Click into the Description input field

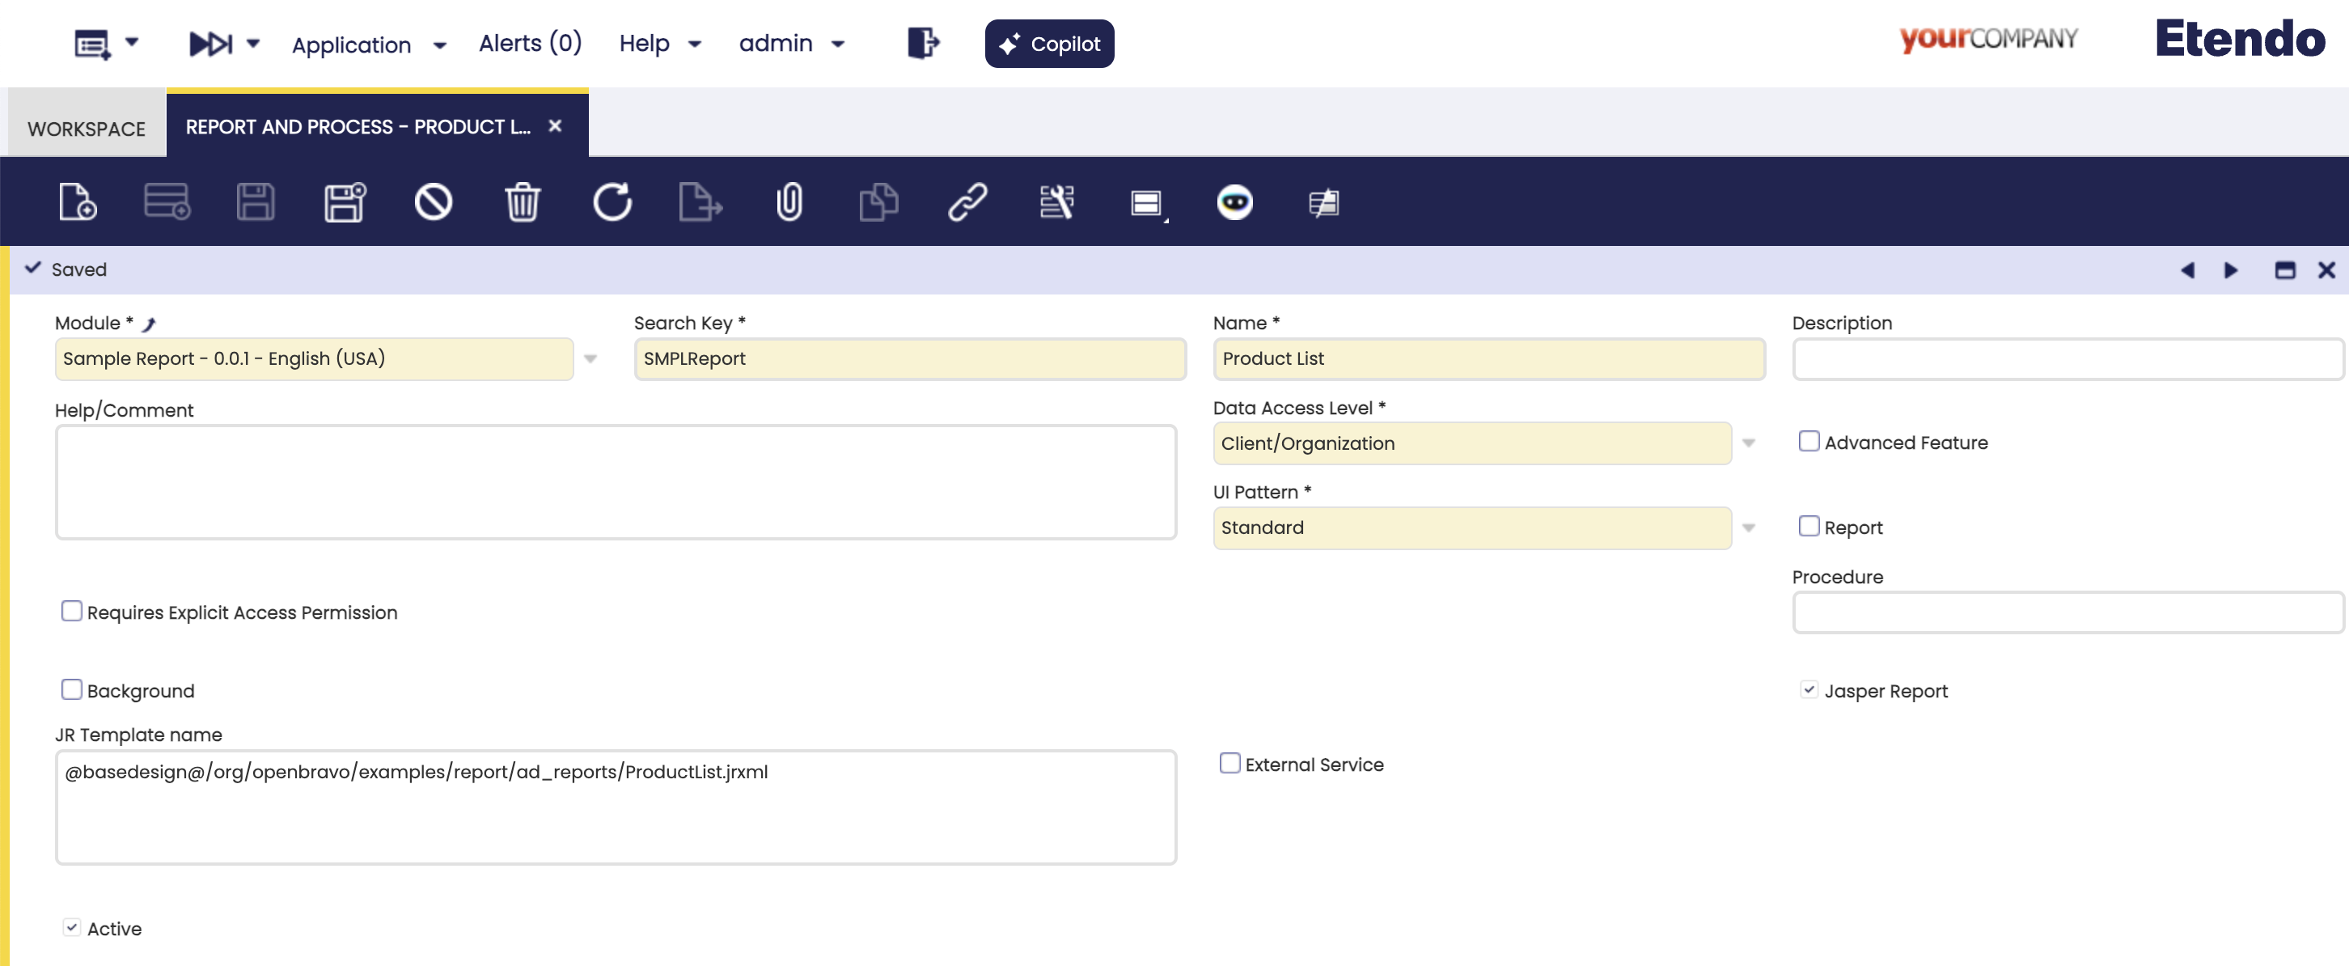tap(2067, 358)
